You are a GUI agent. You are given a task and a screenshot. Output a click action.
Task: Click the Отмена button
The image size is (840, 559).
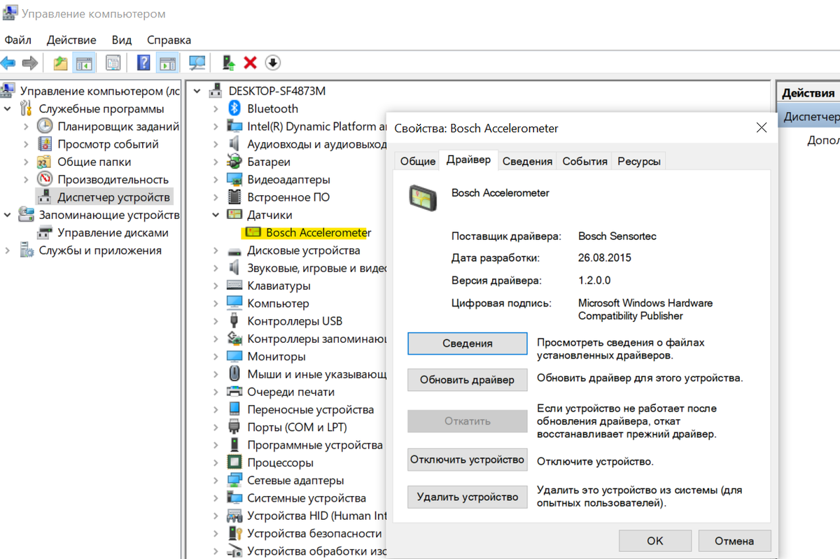734,541
